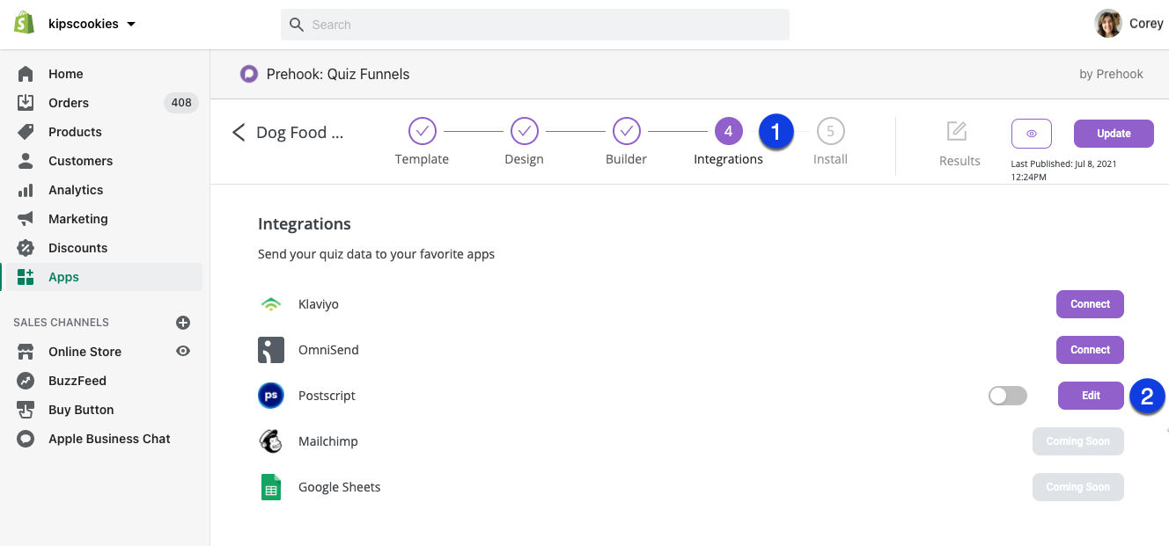Click the Mailchimp monkey logo
Viewport: 1169px width, 546px height.
[x=271, y=441]
